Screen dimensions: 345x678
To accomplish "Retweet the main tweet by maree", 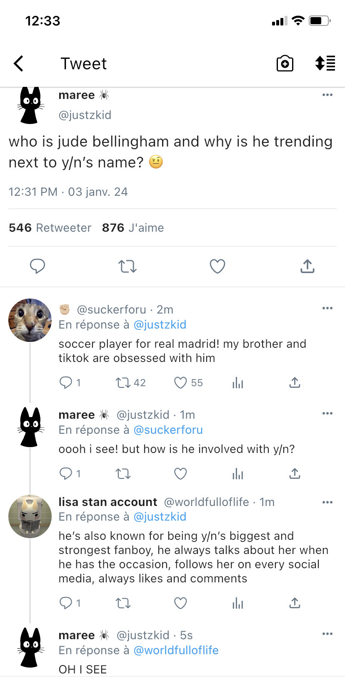I will (x=127, y=266).
